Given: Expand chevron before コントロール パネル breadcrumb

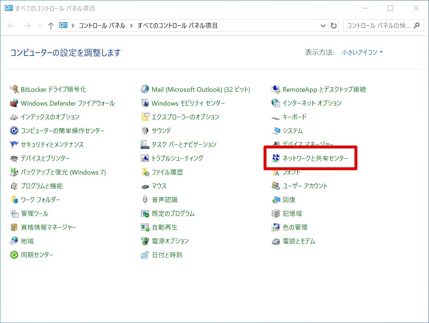Looking at the screenshot, I should pos(73,26).
